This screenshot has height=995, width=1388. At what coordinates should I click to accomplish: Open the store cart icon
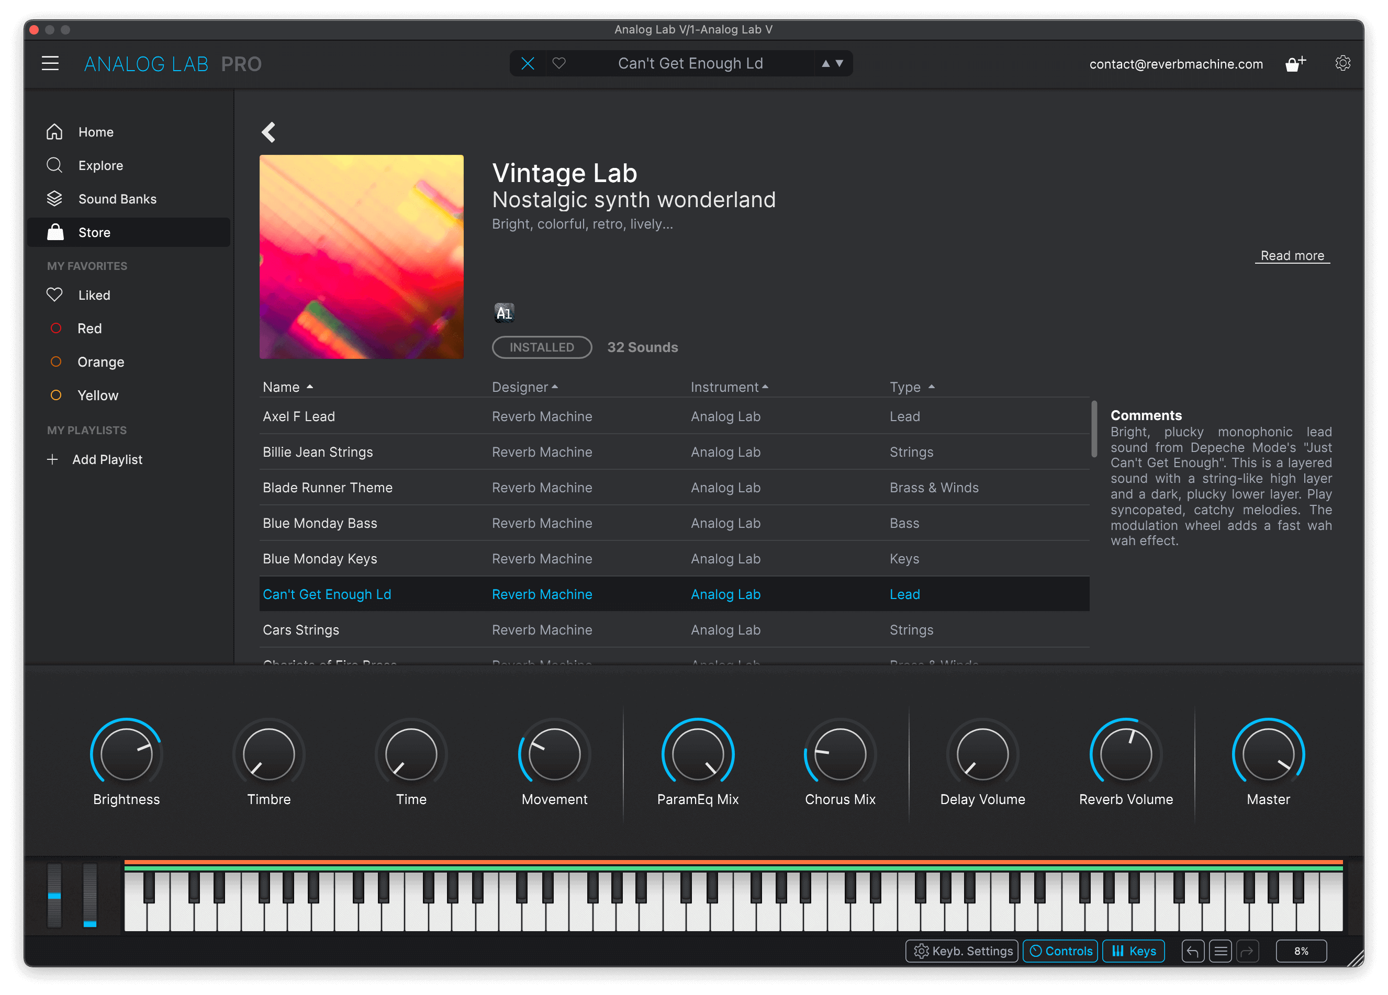(x=1295, y=64)
